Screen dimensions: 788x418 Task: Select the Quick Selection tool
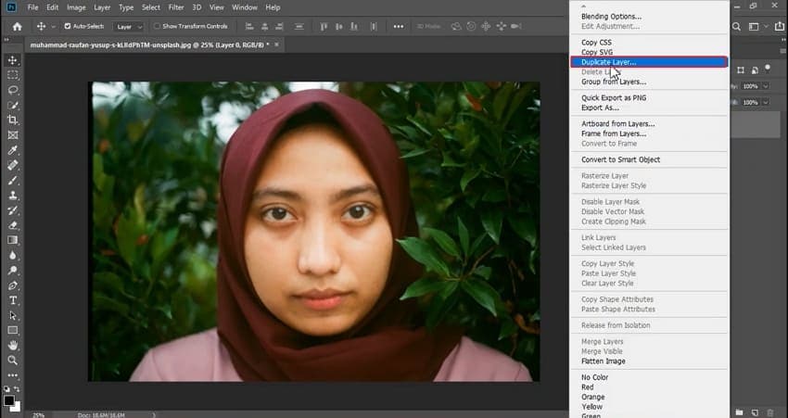pos(13,106)
